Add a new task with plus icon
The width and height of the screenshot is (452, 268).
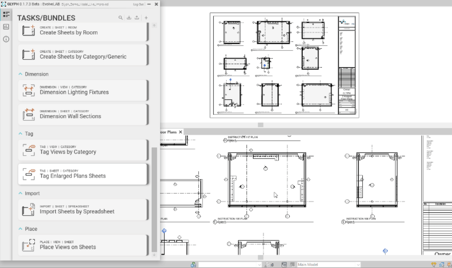146,18
